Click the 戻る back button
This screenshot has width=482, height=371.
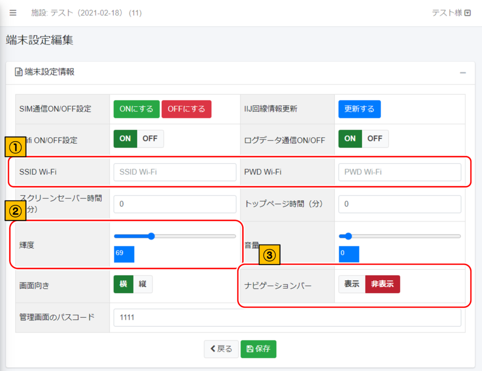pyautogui.click(x=221, y=349)
